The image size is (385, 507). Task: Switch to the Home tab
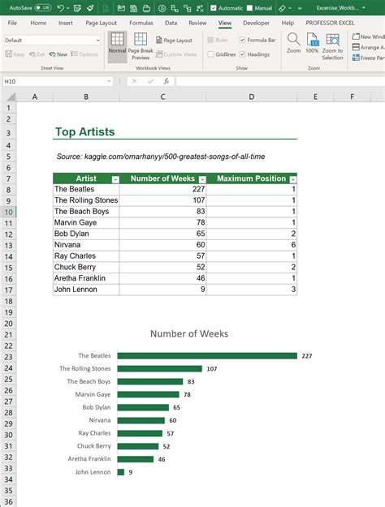point(38,23)
